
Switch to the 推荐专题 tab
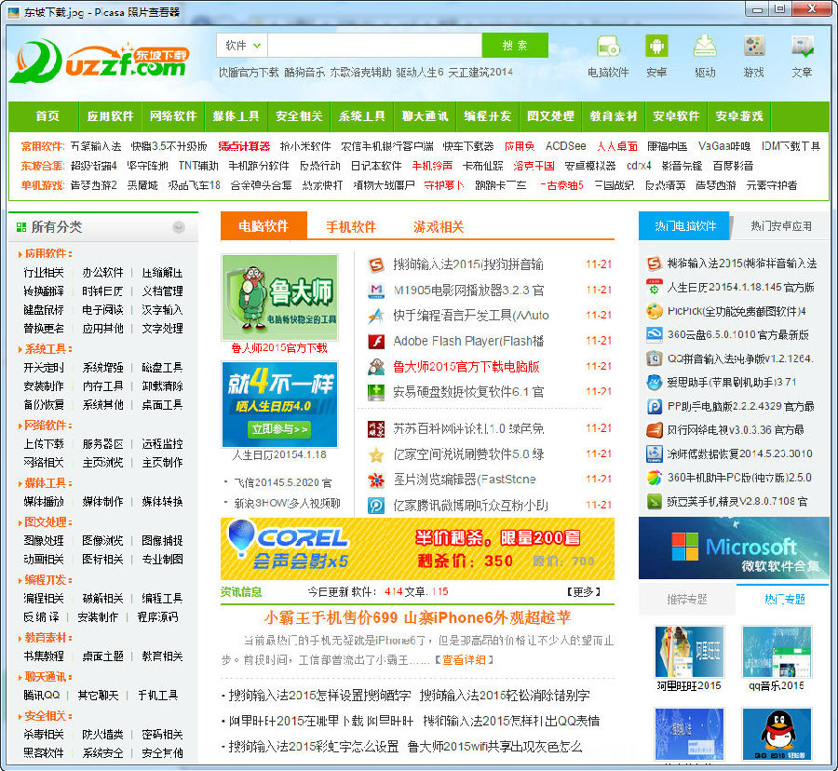pos(687,600)
